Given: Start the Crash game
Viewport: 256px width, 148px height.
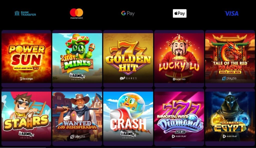Looking at the screenshot, I should click(128, 116).
